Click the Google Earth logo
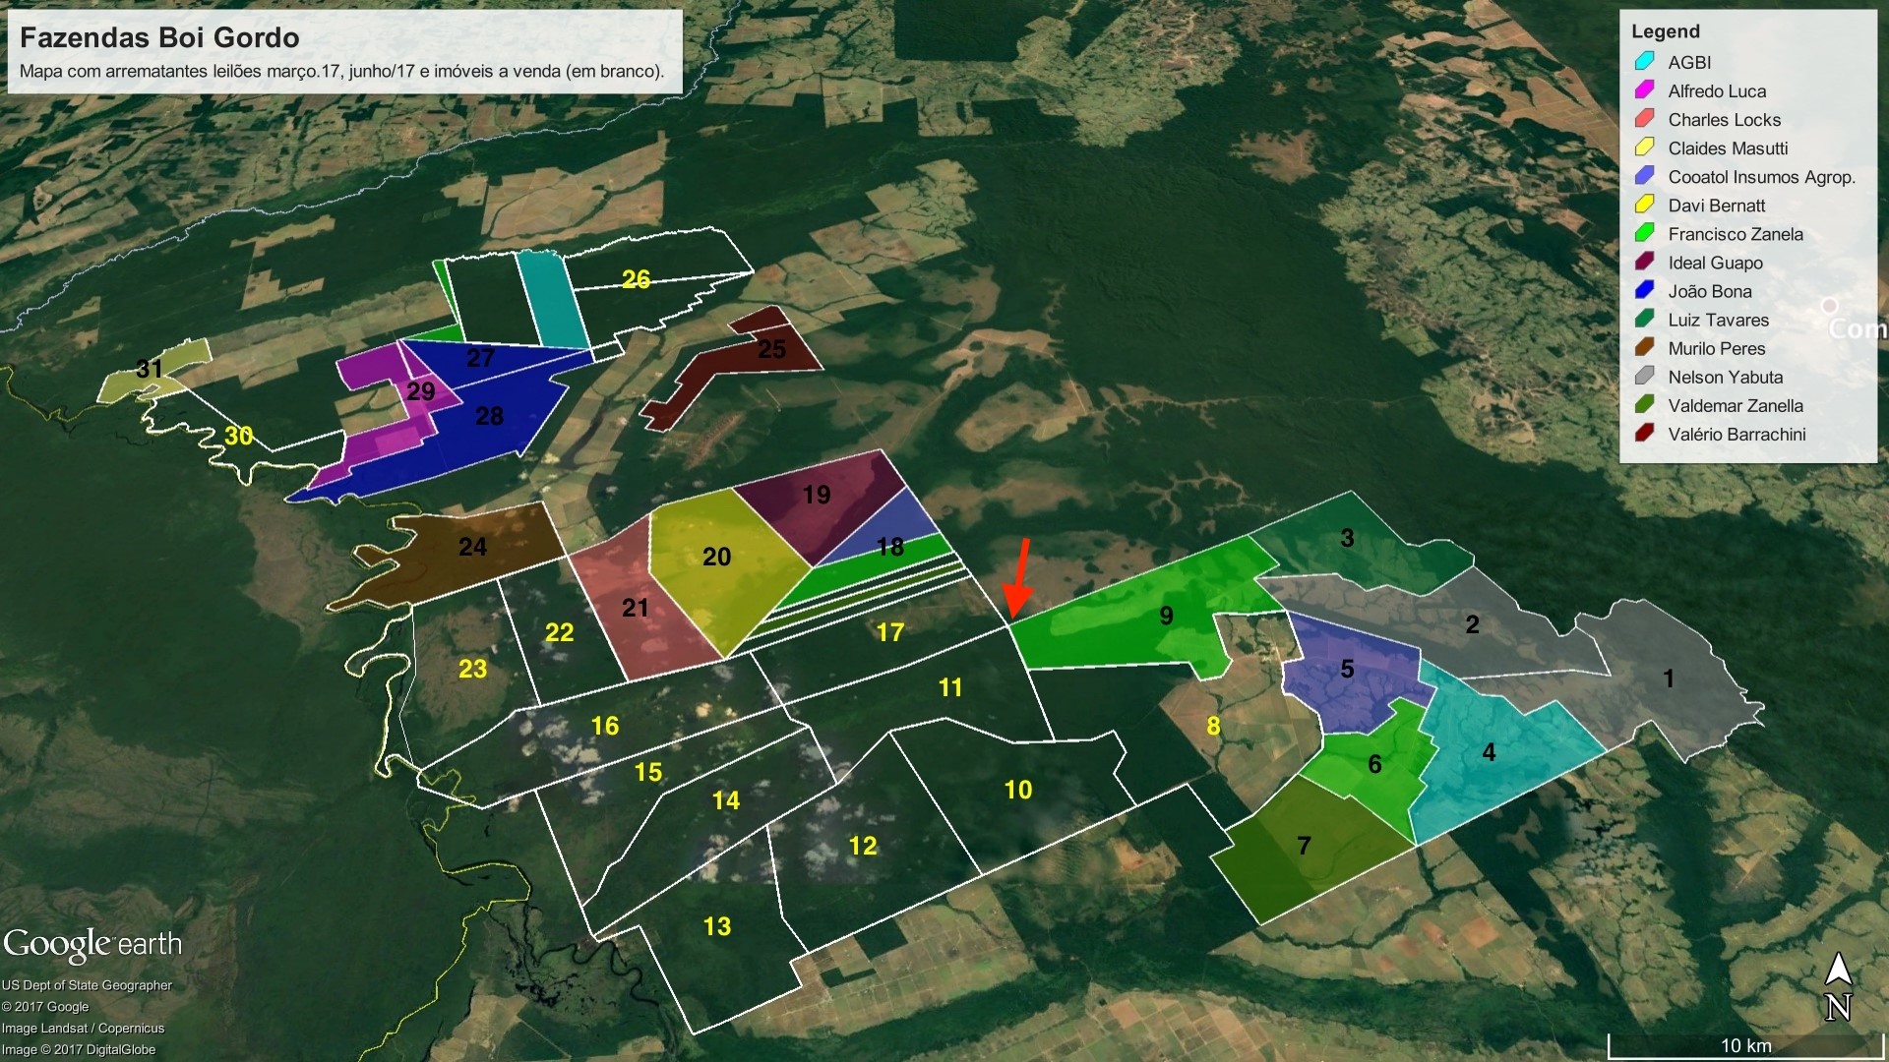1889x1062 pixels. [x=92, y=945]
